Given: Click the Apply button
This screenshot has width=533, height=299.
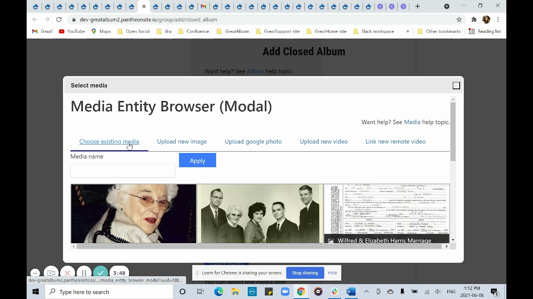Looking at the screenshot, I should pos(197,160).
